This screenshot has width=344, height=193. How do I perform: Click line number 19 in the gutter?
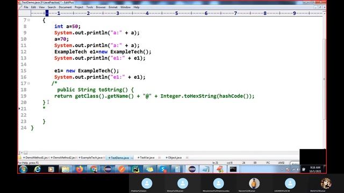coord(24,96)
